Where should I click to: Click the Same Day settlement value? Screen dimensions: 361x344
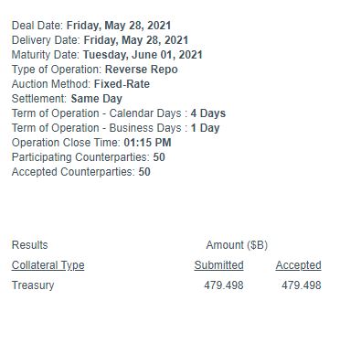(x=97, y=99)
